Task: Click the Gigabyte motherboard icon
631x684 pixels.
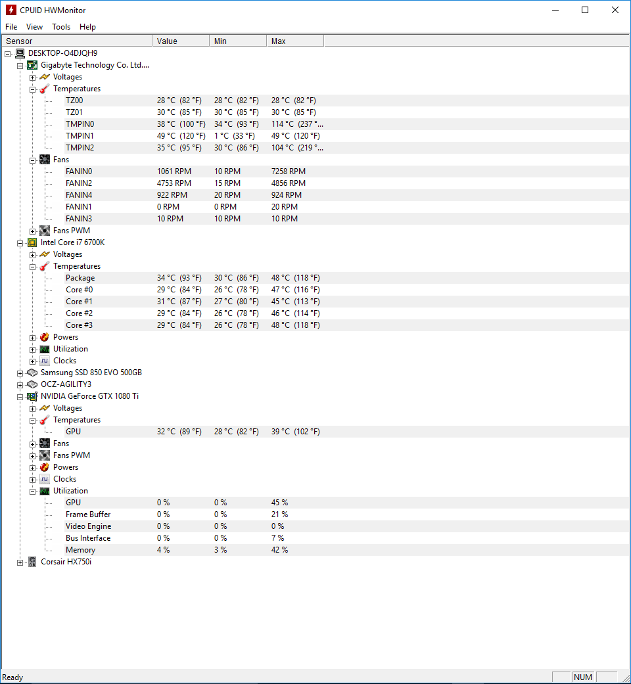Action: (x=32, y=65)
